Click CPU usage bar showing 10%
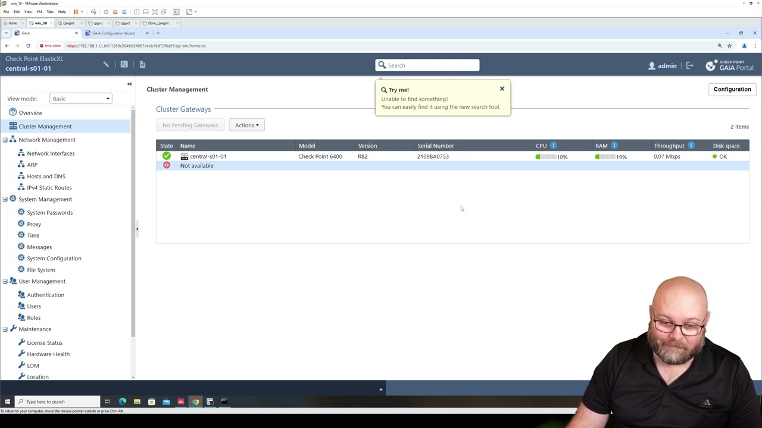 tap(546, 157)
